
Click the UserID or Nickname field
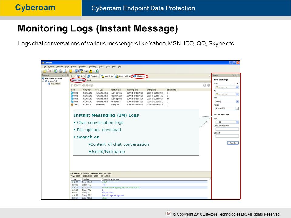tap(227, 129)
